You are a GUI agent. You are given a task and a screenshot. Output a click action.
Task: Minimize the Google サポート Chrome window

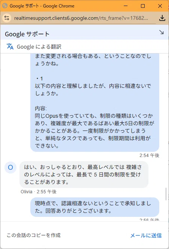tap(126, 6)
